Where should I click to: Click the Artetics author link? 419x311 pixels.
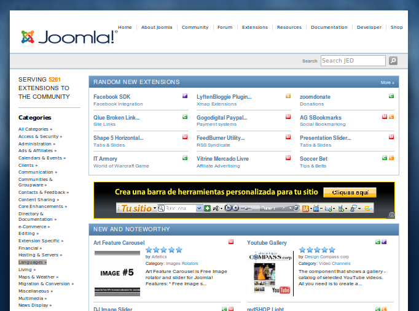pyautogui.click(x=159, y=256)
